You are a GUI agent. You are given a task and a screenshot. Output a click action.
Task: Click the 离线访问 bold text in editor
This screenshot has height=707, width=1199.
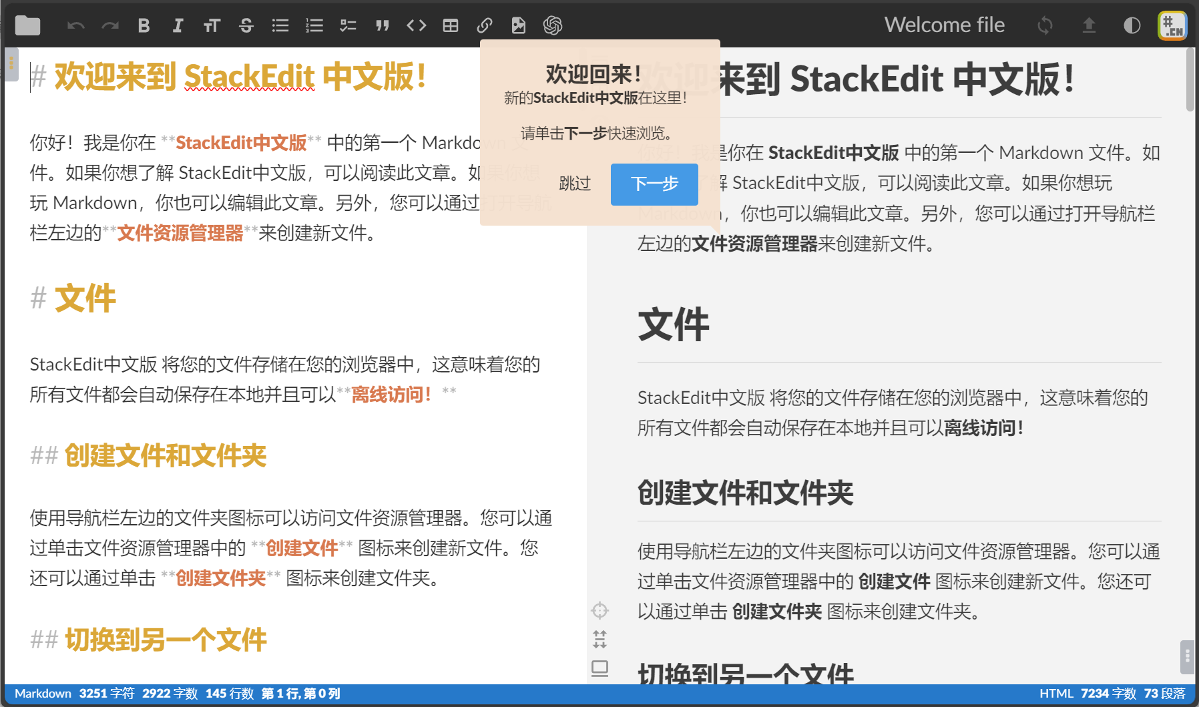point(392,395)
